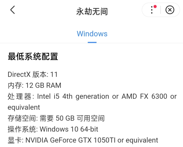Click the DirectX 版本: 11 line
The height and width of the screenshot is (147, 183).
click(x=33, y=74)
